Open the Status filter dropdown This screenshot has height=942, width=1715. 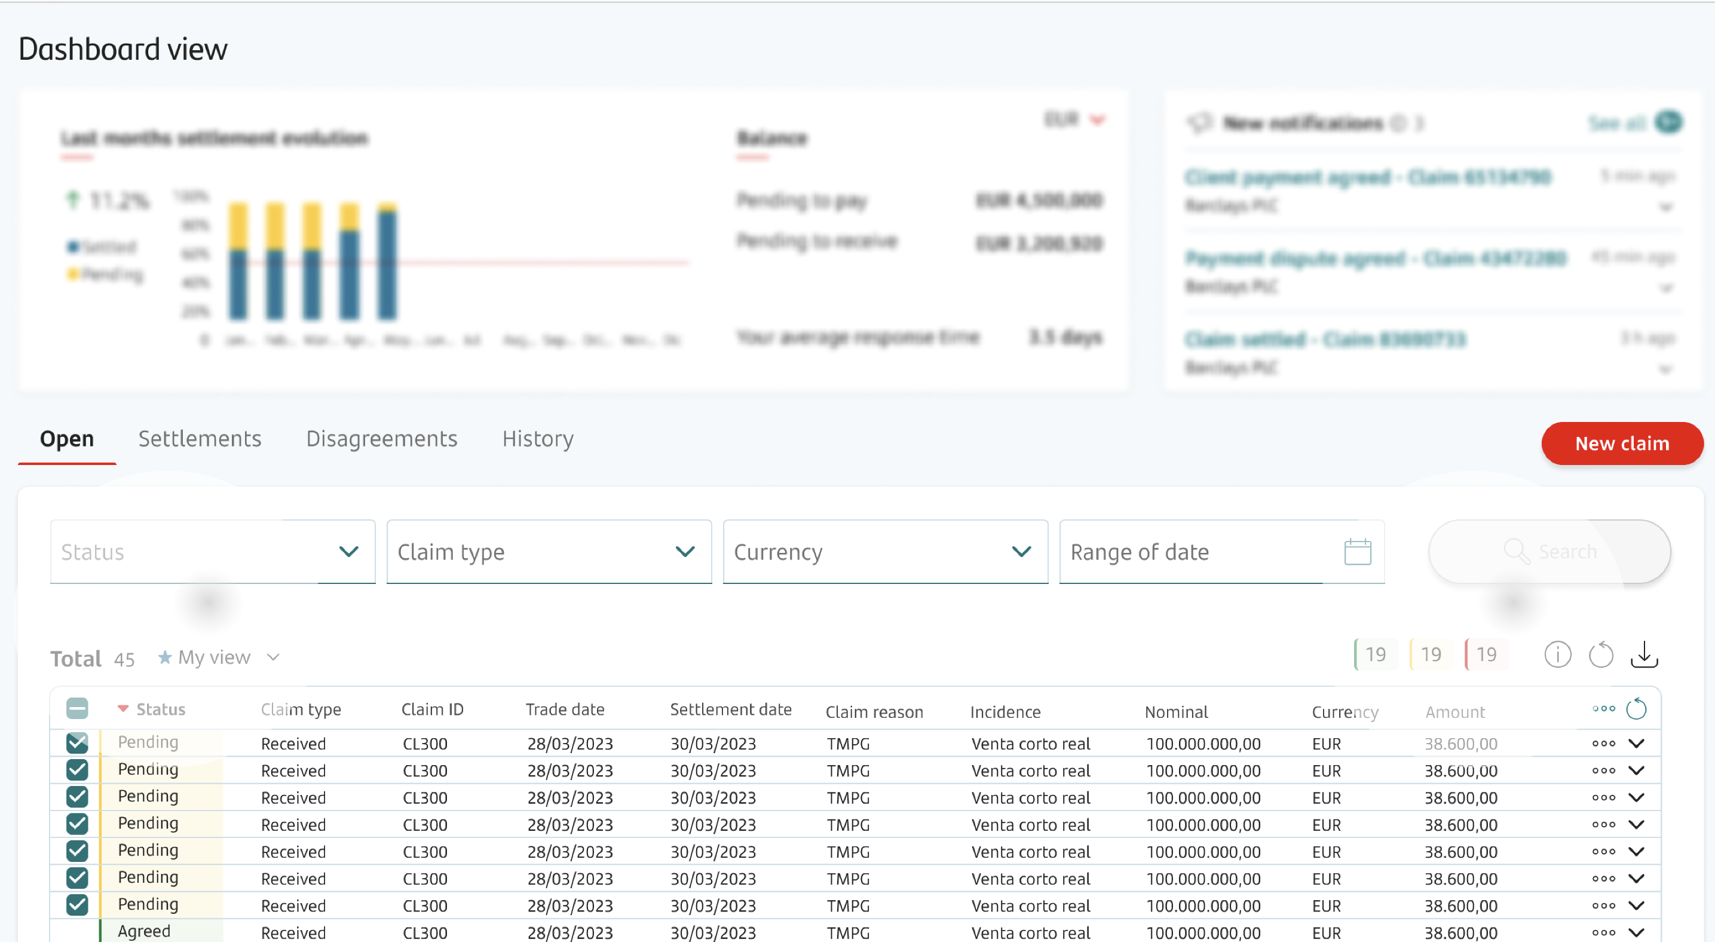point(212,551)
